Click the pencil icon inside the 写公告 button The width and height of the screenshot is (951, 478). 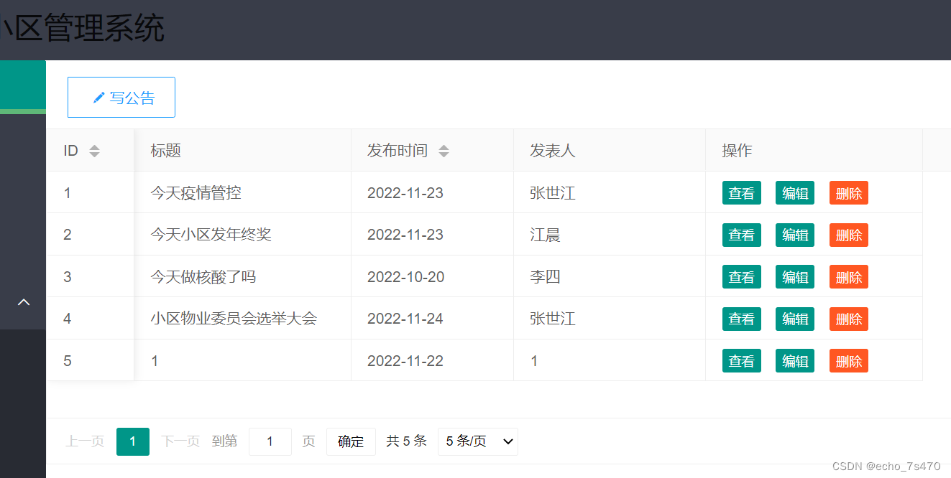(x=98, y=98)
